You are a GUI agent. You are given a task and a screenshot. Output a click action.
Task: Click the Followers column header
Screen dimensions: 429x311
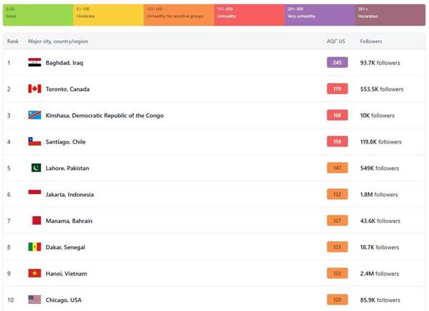pyautogui.click(x=370, y=41)
